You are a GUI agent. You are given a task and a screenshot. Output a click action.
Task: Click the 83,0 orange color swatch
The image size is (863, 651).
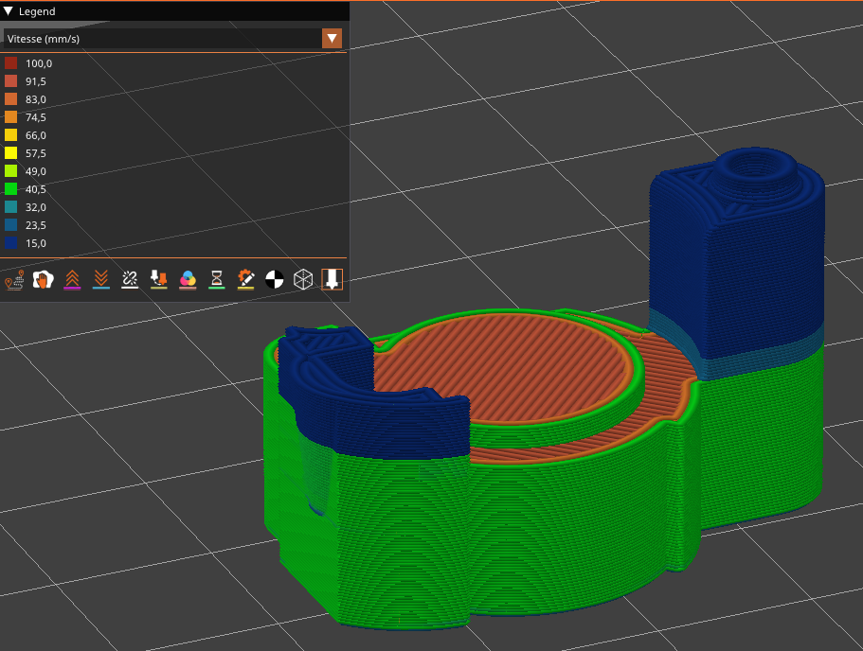(x=11, y=99)
